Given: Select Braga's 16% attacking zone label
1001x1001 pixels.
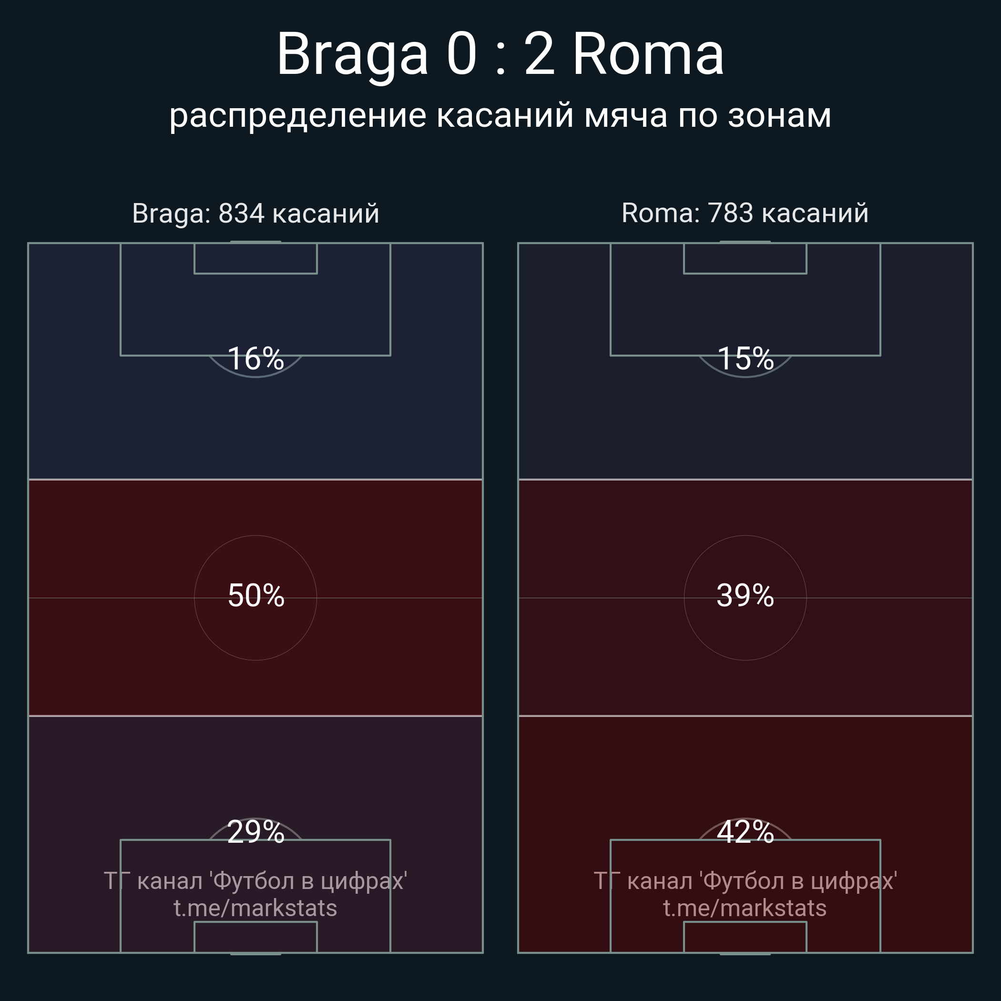Looking at the screenshot, I should click(255, 358).
